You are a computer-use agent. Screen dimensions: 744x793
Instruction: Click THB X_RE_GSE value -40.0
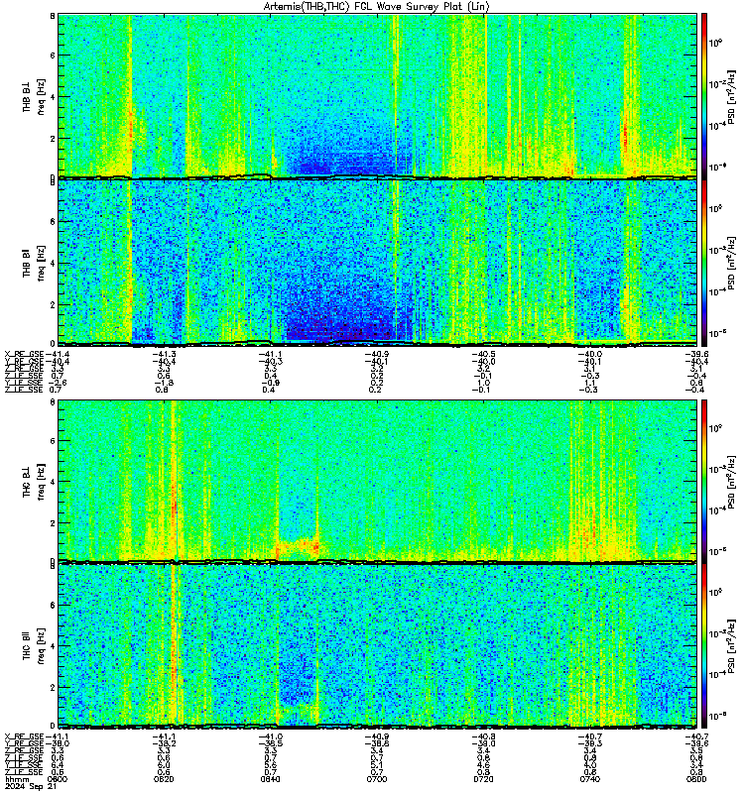point(589,354)
